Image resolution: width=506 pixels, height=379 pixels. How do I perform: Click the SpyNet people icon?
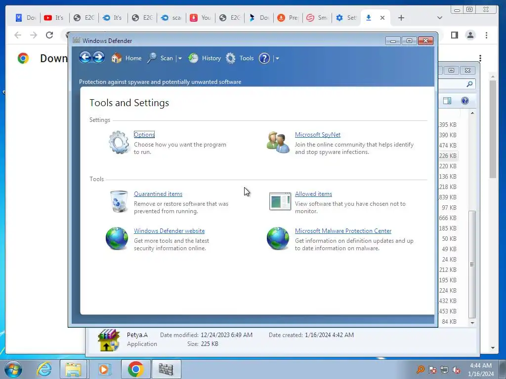pos(278,142)
